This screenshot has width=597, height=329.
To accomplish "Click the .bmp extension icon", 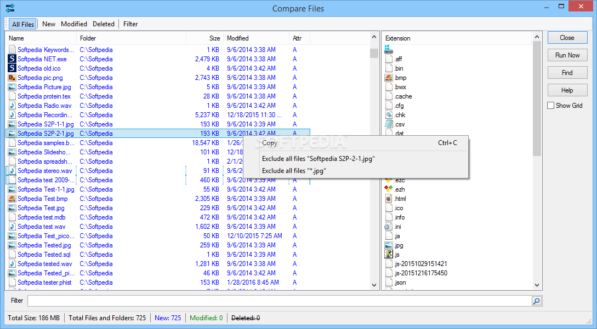I will point(388,78).
